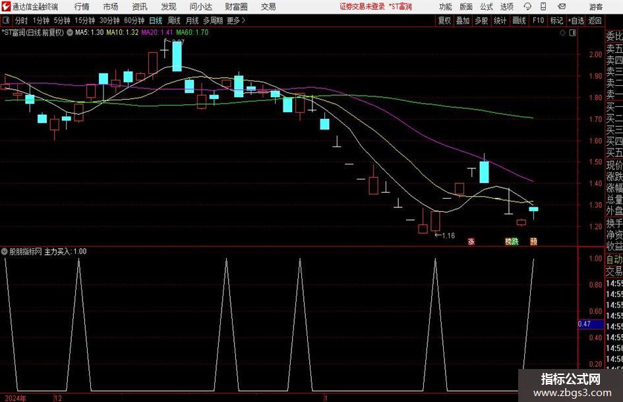Image resolution: width=623 pixels, height=402 pixels.
Task: Switch to 60分钟 chart period
Action: (x=134, y=20)
